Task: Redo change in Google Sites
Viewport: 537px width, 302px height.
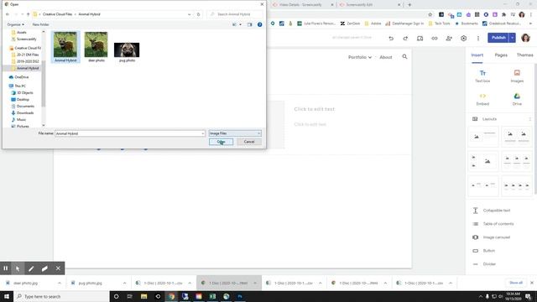Action: (405, 38)
